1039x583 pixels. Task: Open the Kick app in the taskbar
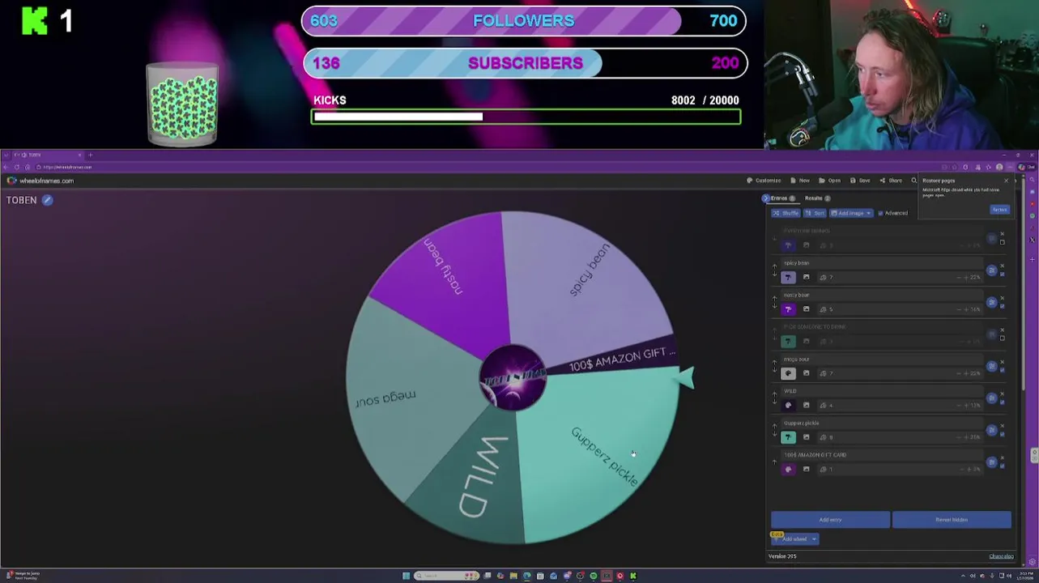point(633,576)
